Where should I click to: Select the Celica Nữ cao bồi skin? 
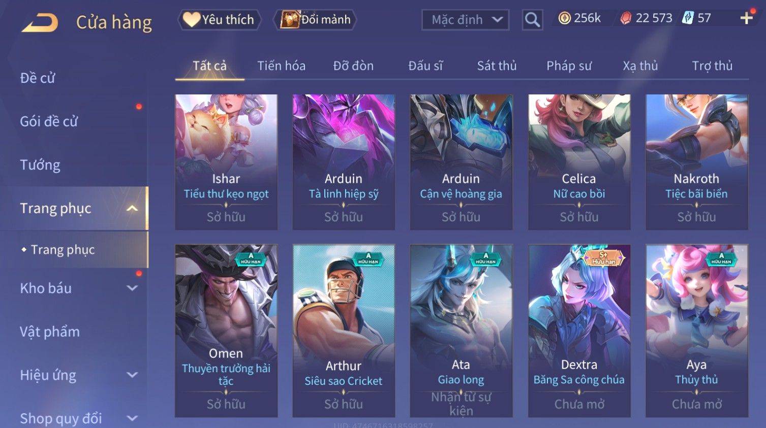point(579,162)
